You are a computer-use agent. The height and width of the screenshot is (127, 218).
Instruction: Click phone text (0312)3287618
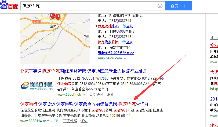[120, 37]
